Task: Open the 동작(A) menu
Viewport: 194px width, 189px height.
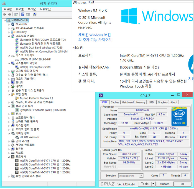Action: tap(20, 9)
